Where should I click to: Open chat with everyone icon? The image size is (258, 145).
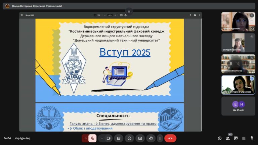236,138
